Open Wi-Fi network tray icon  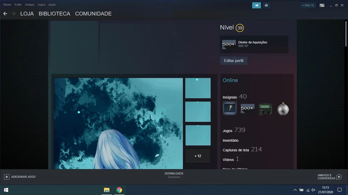308,190
